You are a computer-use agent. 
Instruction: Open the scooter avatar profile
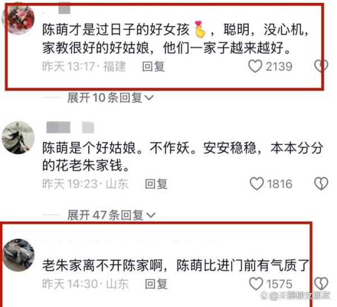19,255
